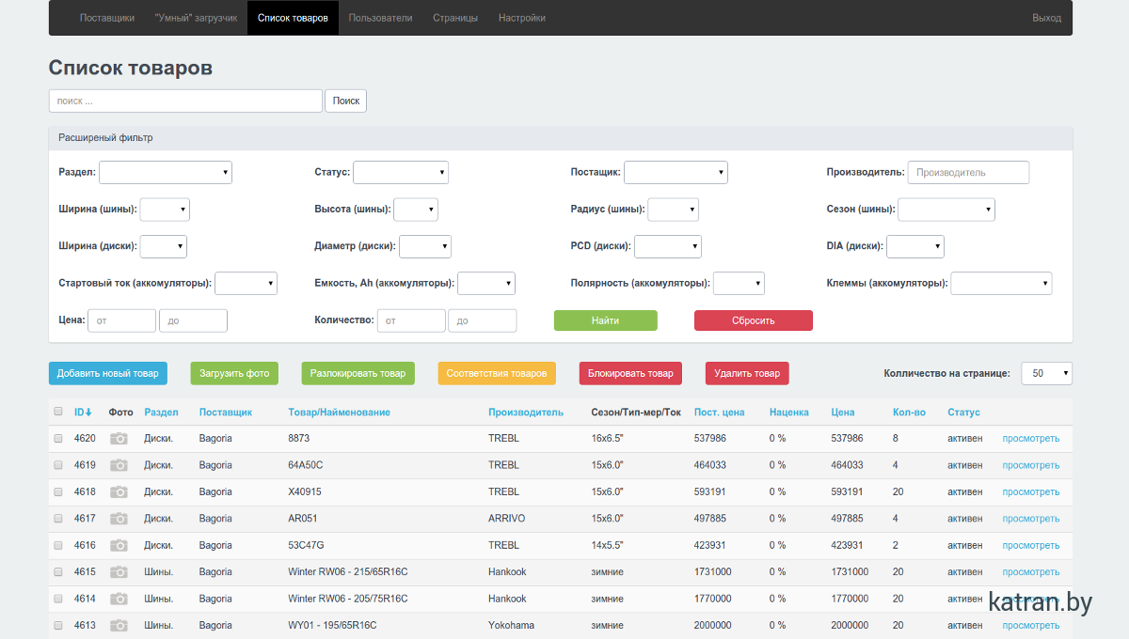Toggle the select-all checkbox in table header

(58, 412)
